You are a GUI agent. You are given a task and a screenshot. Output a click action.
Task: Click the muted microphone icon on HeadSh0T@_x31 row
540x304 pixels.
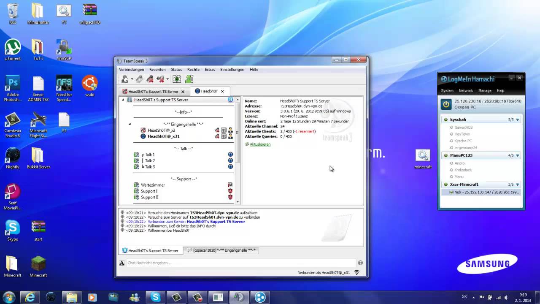[217, 136]
